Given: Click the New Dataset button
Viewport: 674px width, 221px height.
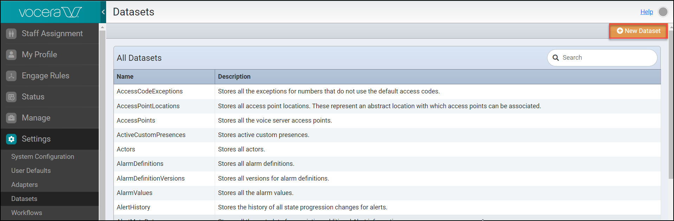Looking at the screenshot, I should coord(638,31).
